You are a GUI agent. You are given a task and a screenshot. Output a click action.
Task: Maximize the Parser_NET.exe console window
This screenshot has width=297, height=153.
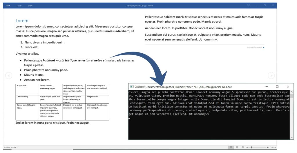[277, 87]
